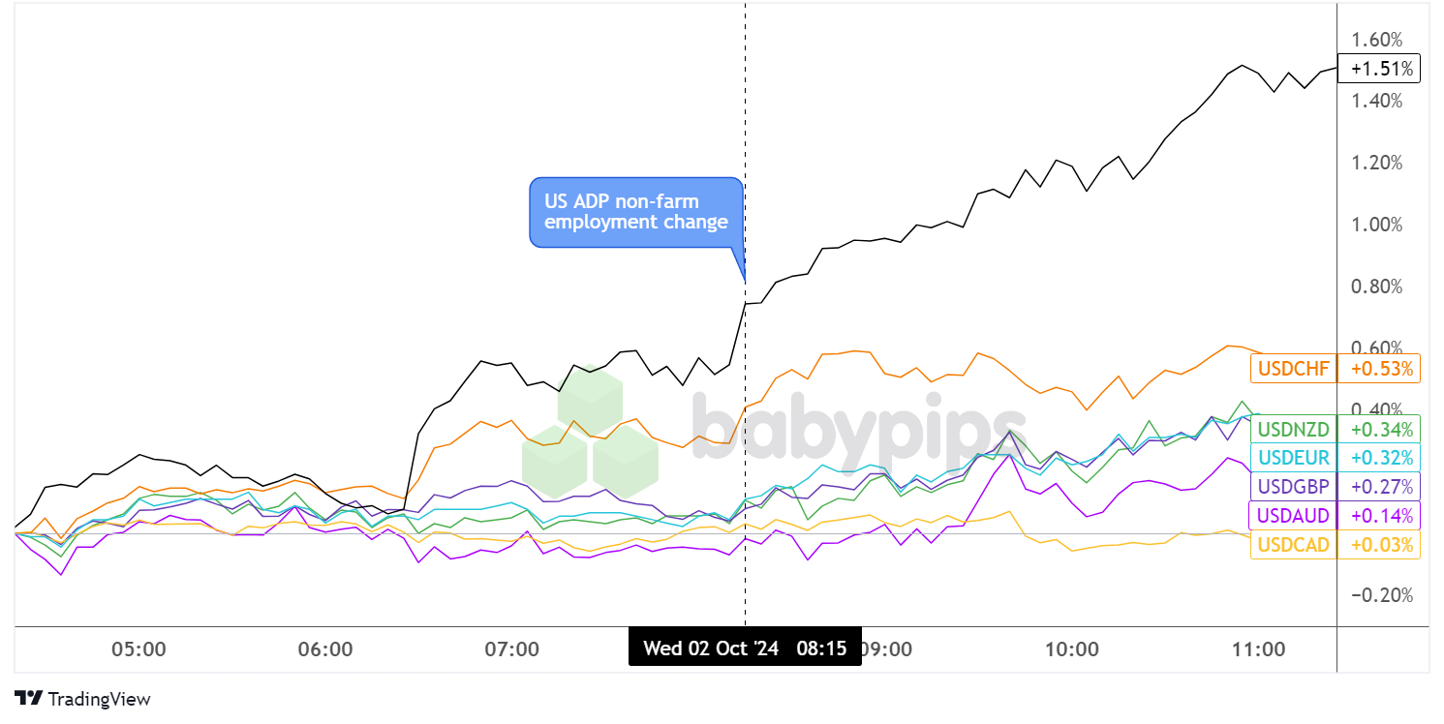The height and width of the screenshot is (724, 1444).
Task: Click the 1.60% price axis label
Action: coord(1375,40)
